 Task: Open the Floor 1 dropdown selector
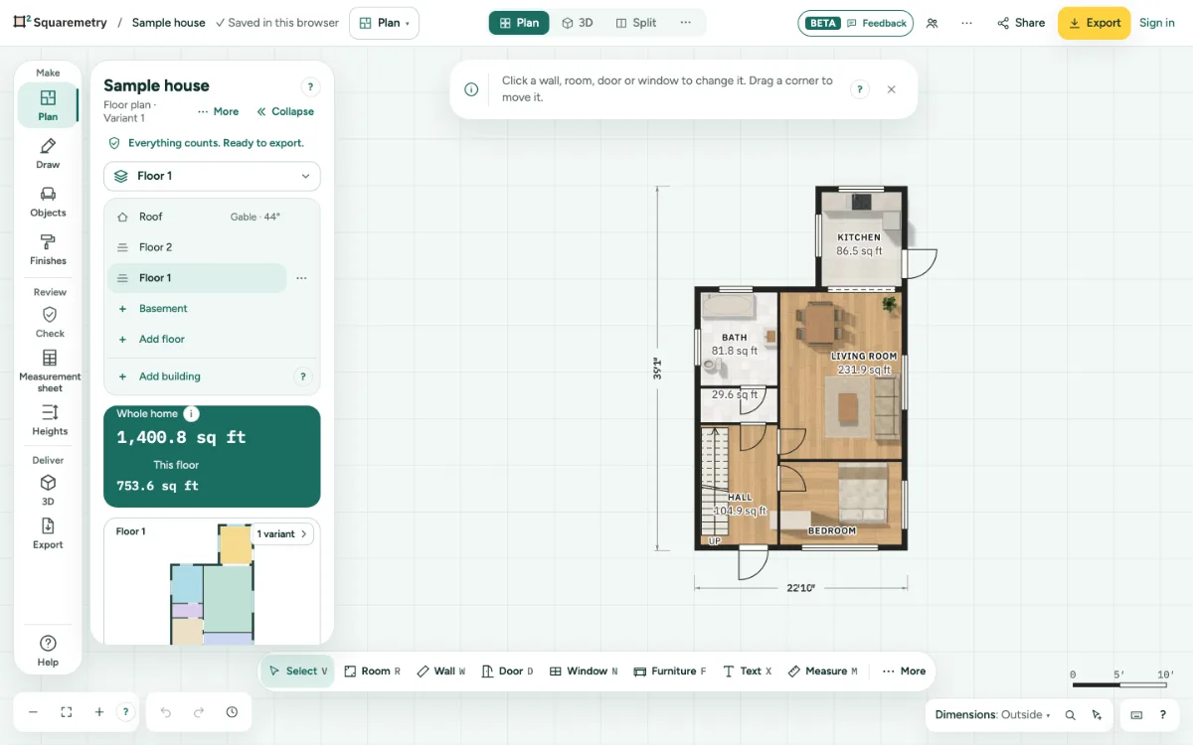point(212,176)
